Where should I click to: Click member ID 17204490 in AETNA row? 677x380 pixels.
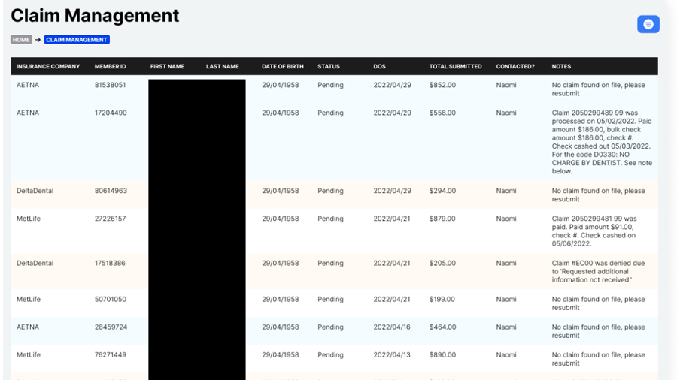coord(110,113)
